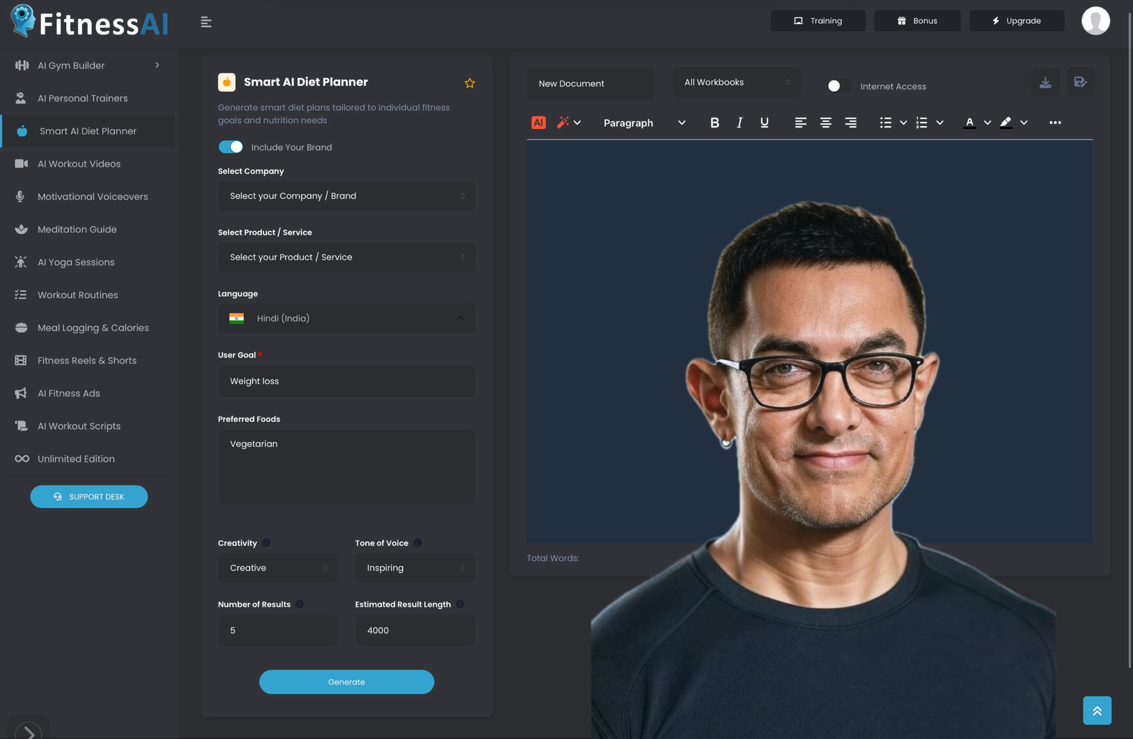
Task: Collapse sidebar with hamburger menu icon
Action: pos(206,22)
